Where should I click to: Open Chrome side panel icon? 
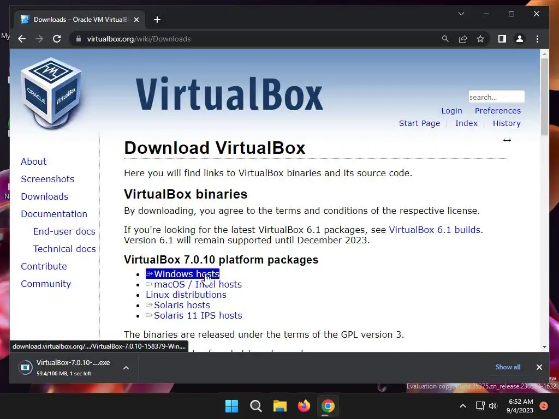pyautogui.click(x=502, y=39)
